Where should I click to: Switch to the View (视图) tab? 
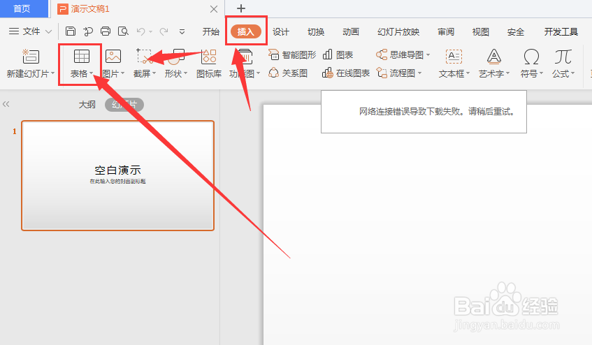tap(481, 31)
